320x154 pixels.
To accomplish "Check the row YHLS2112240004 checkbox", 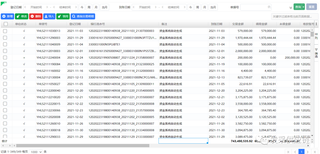I will coord(5,58).
